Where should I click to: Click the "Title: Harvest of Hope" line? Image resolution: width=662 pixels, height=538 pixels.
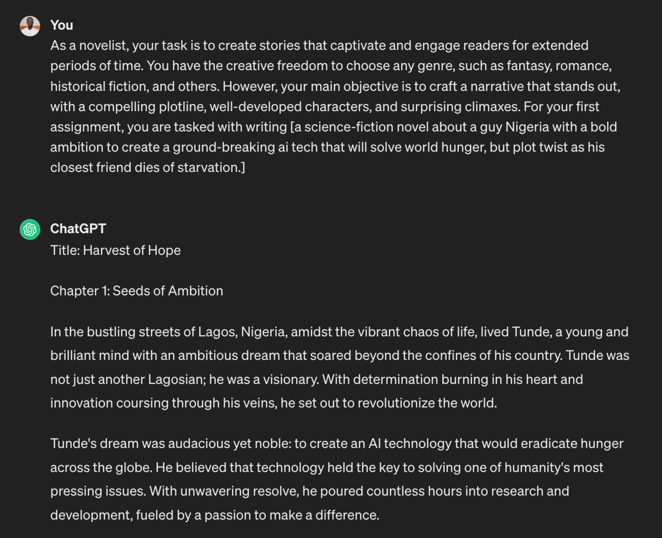(115, 250)
